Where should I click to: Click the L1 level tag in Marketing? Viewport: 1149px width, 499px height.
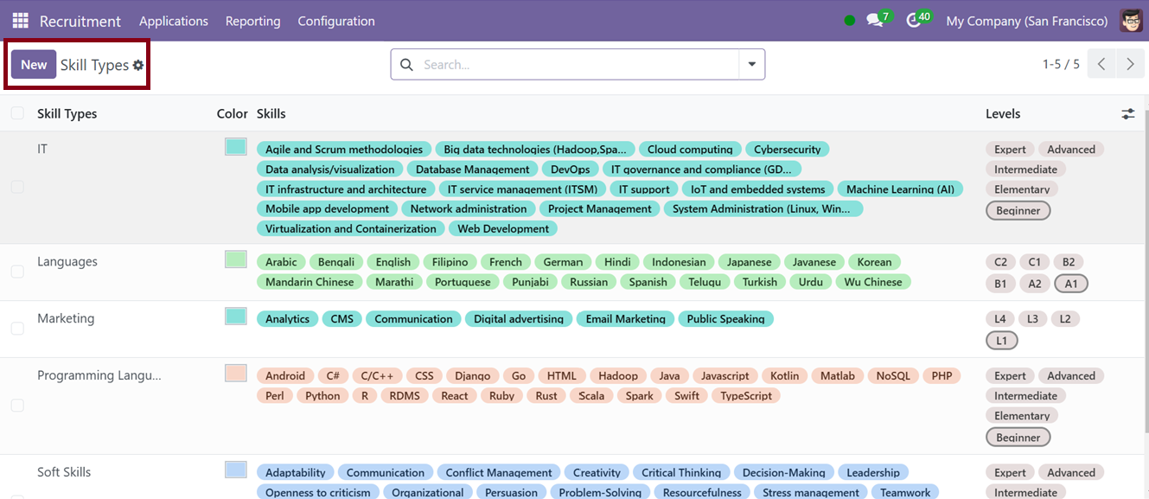click(1002, 341)
